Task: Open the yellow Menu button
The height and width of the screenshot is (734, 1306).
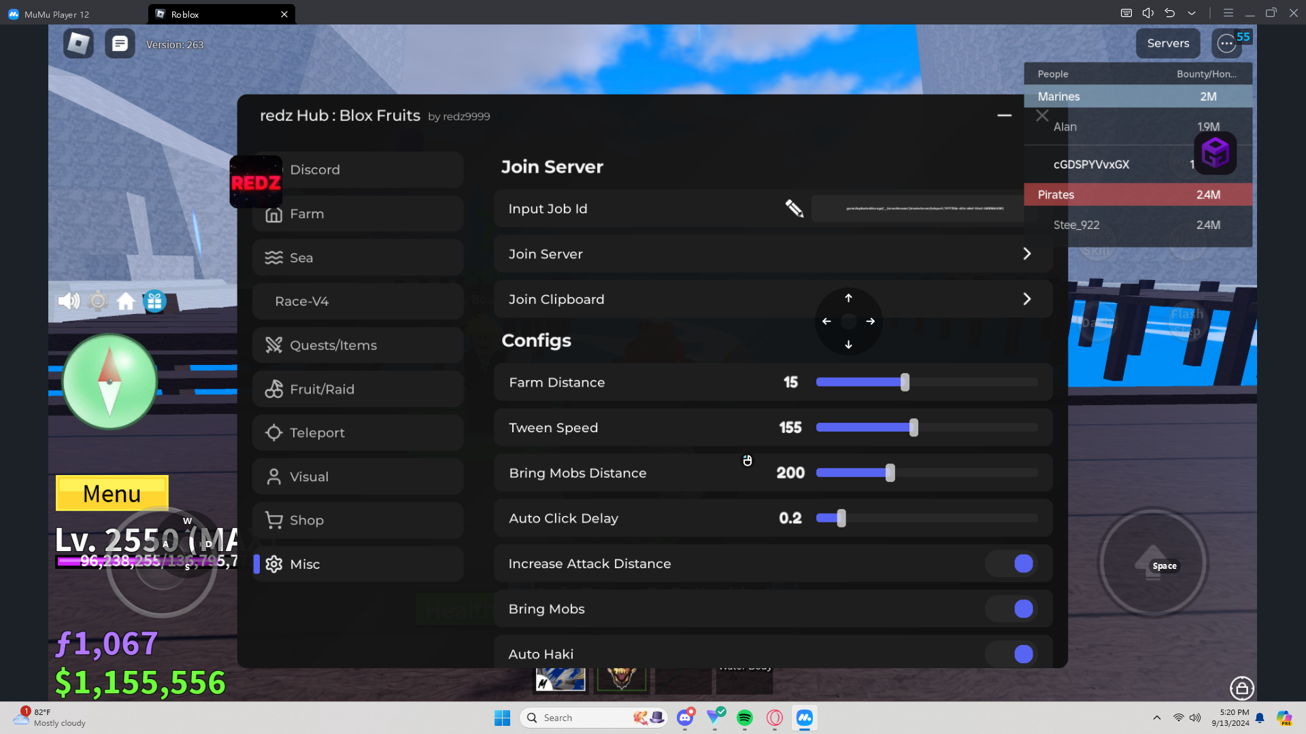Action: (112, 493)
